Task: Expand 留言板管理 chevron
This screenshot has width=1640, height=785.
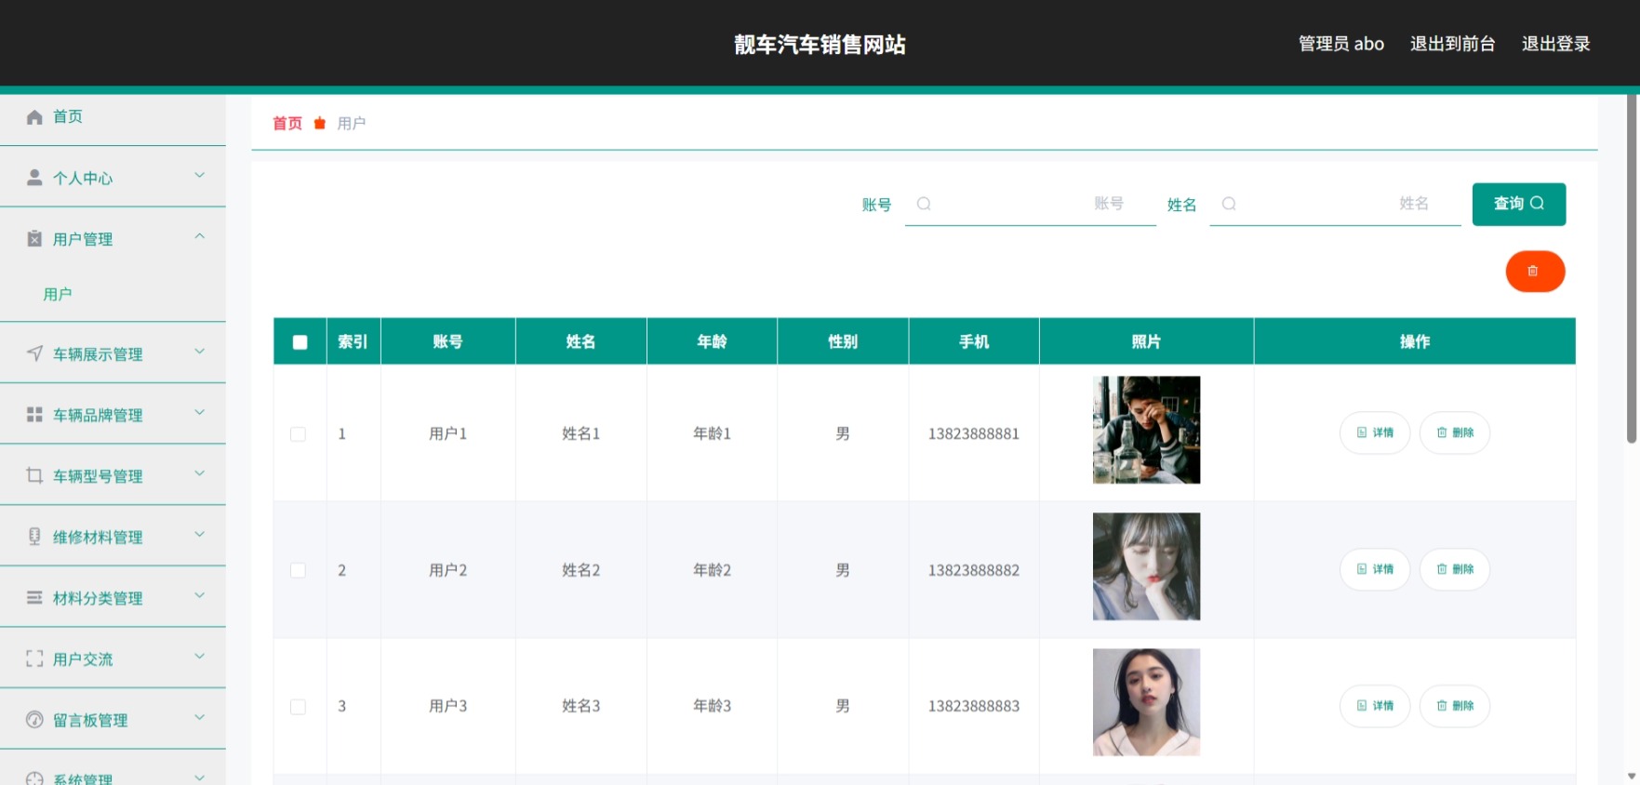Action: (x=199, y=717)
